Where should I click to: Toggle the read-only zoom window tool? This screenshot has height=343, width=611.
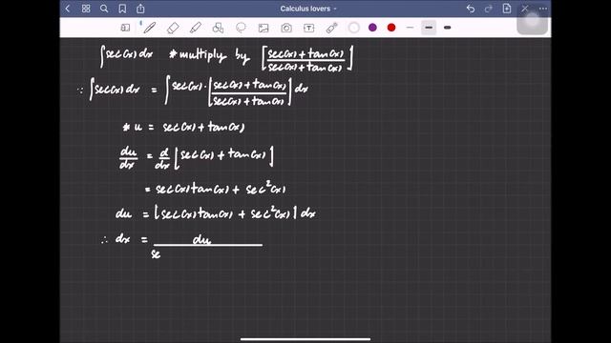click(x=125, y=28)
